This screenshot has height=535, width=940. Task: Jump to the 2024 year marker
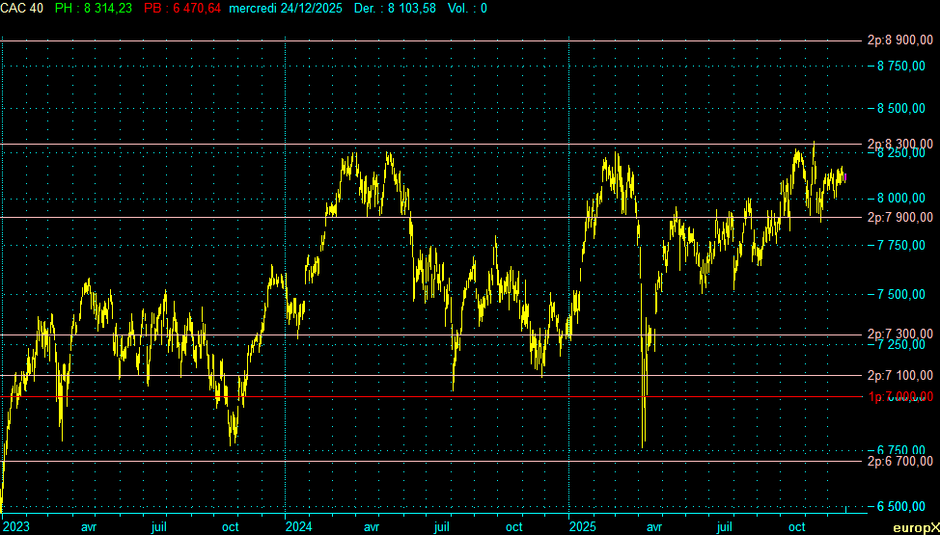(x=298, y=527)
